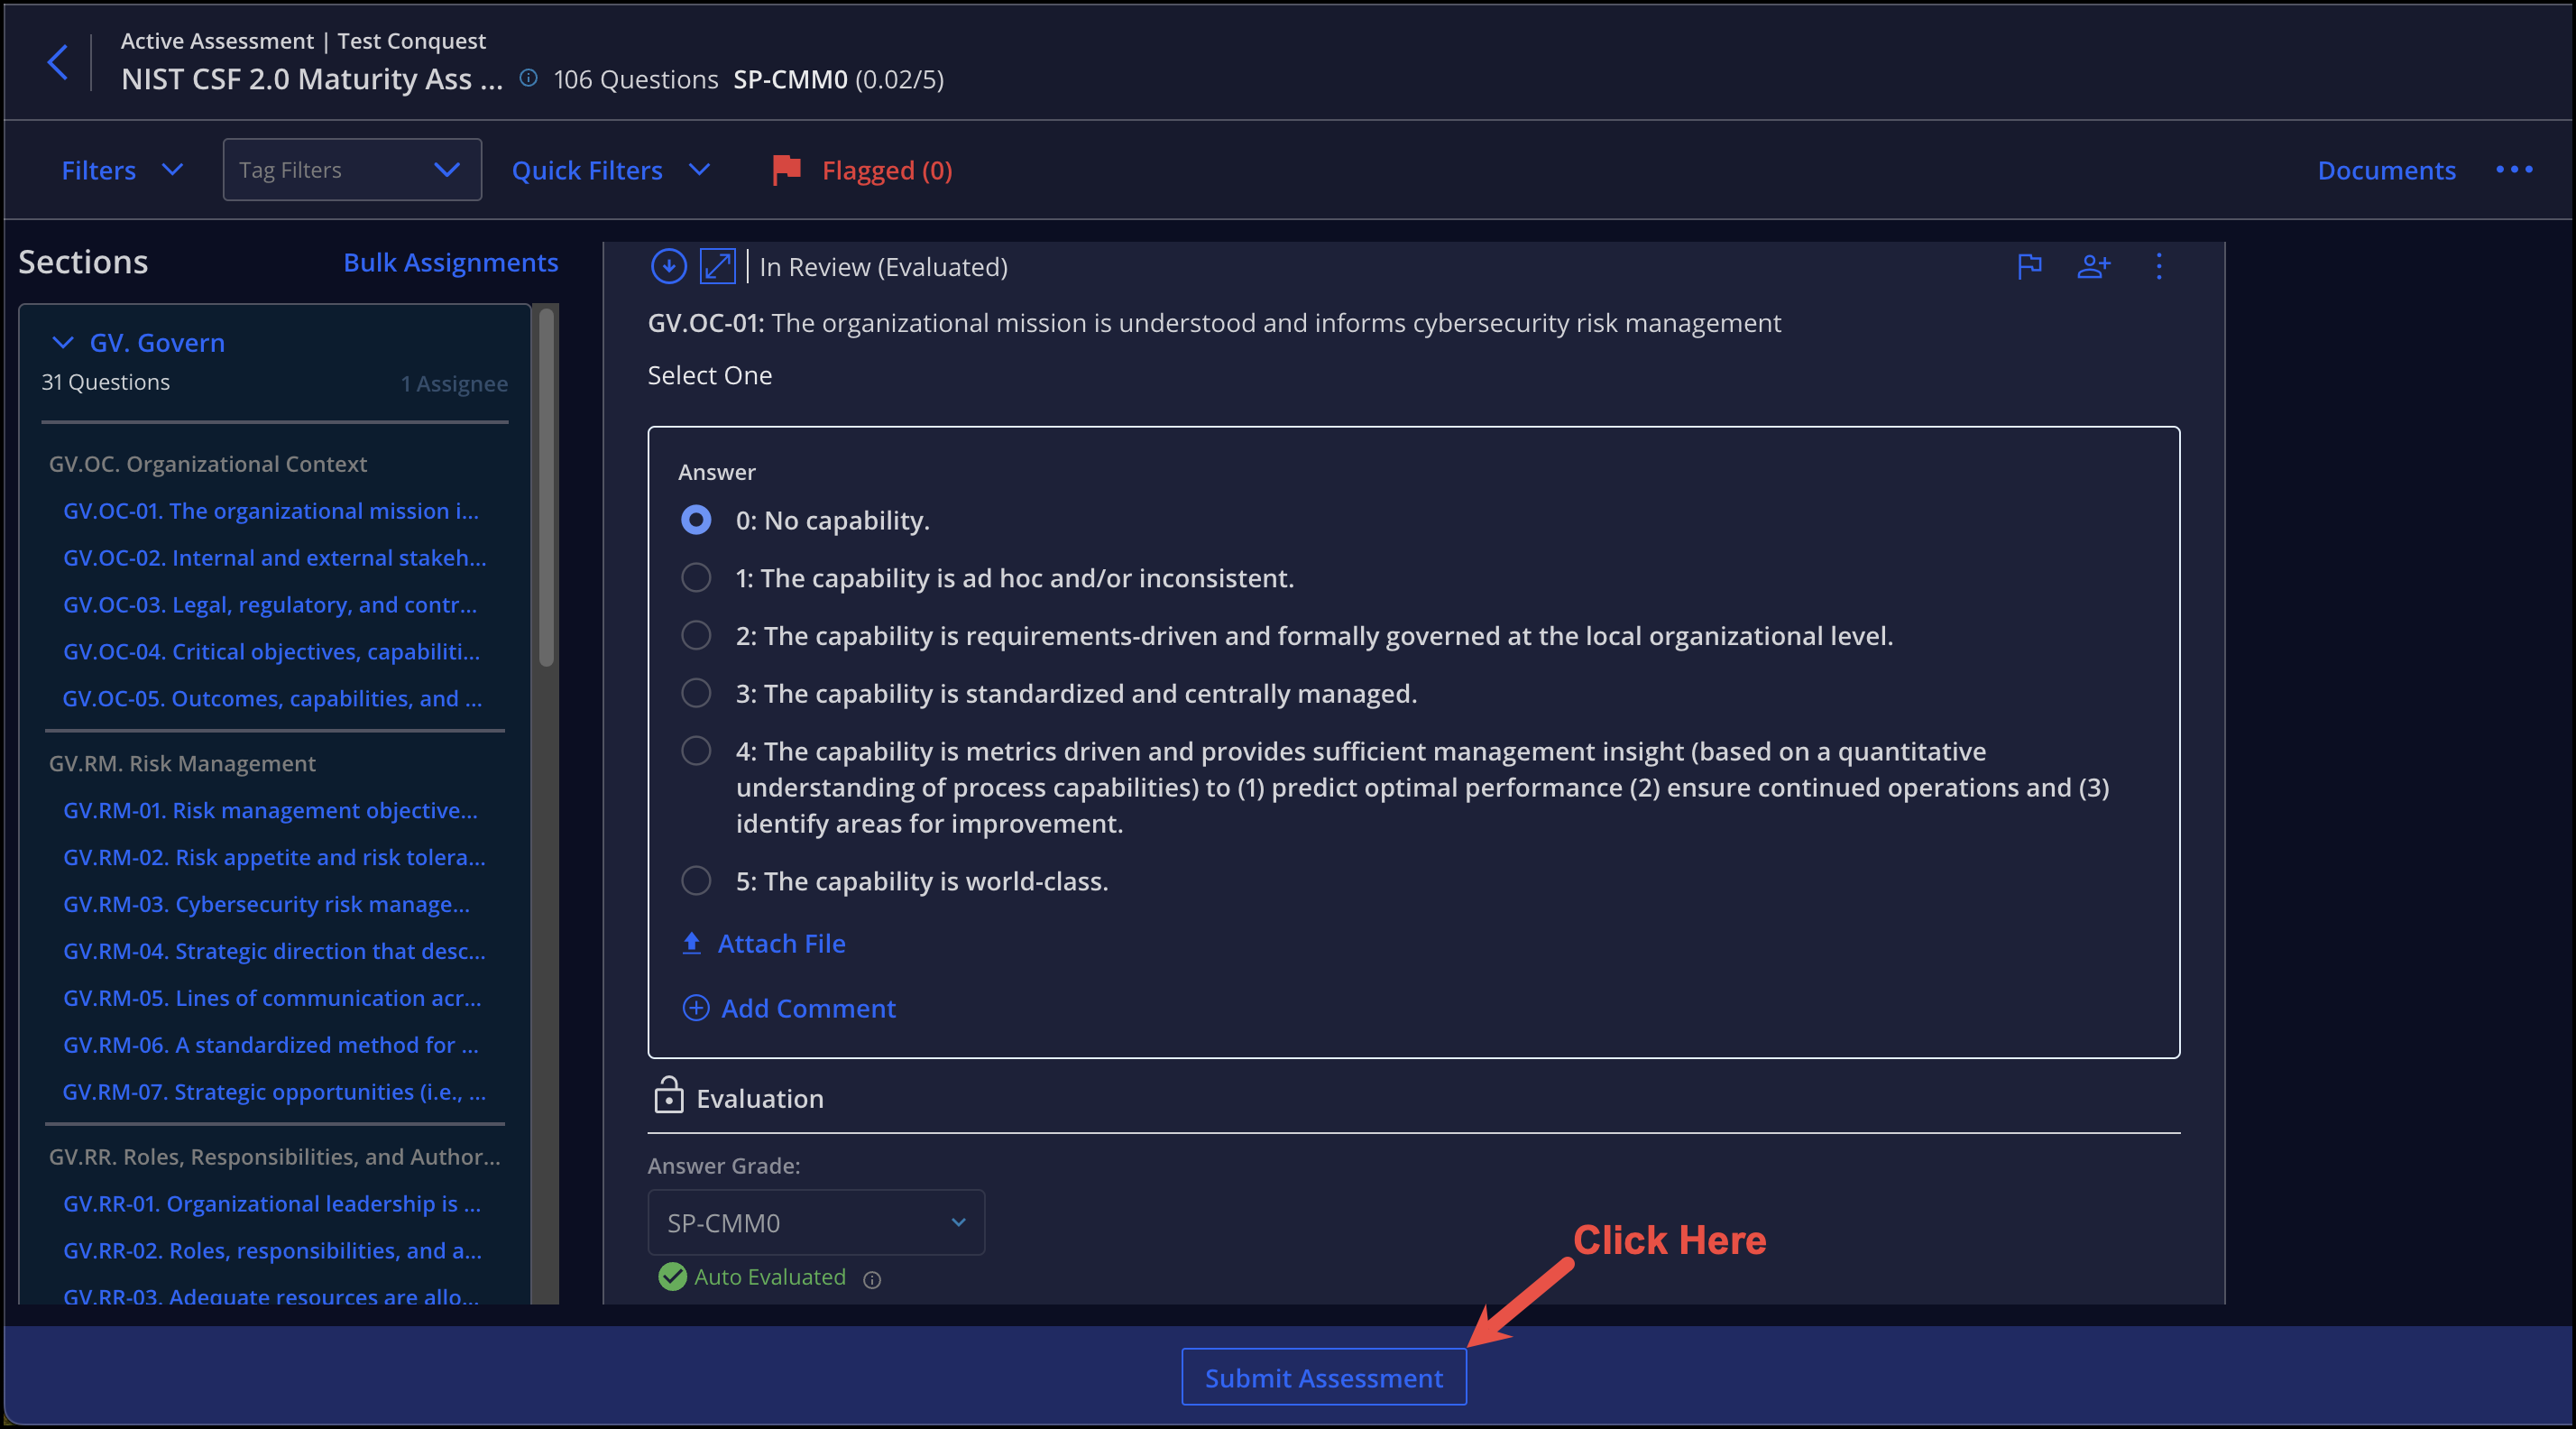
Task: Show Flagged (0) questions
Action: [887, 170]
